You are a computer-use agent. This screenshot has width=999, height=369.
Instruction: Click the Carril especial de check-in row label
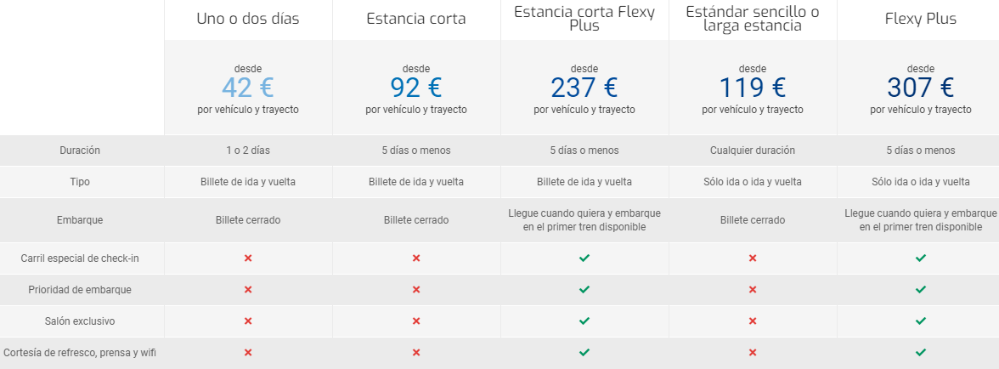tap(81, 258)
